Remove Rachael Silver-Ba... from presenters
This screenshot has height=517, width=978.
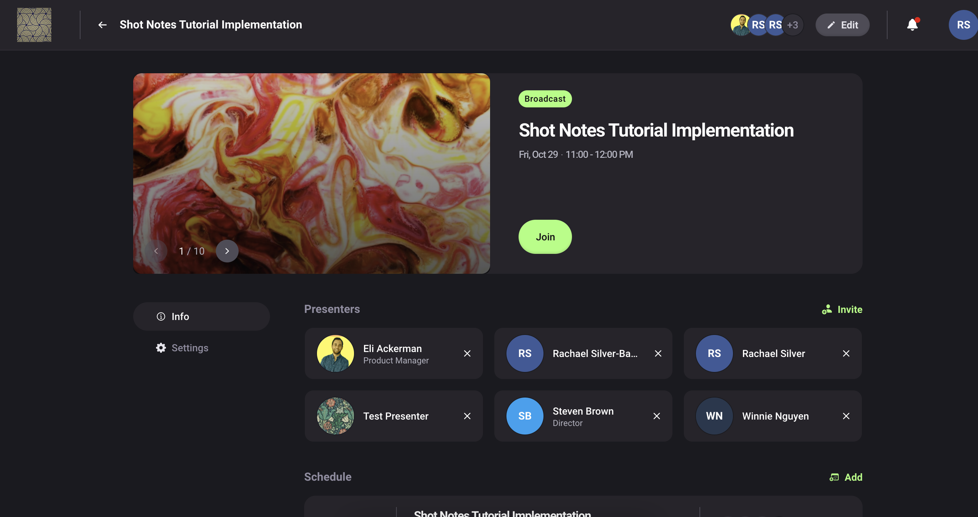point(658,354)
